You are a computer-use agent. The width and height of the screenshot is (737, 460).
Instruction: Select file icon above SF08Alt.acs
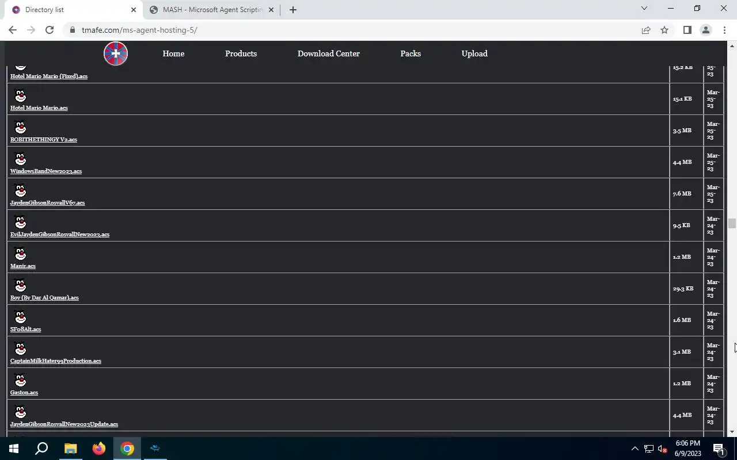tap(20, 317)
